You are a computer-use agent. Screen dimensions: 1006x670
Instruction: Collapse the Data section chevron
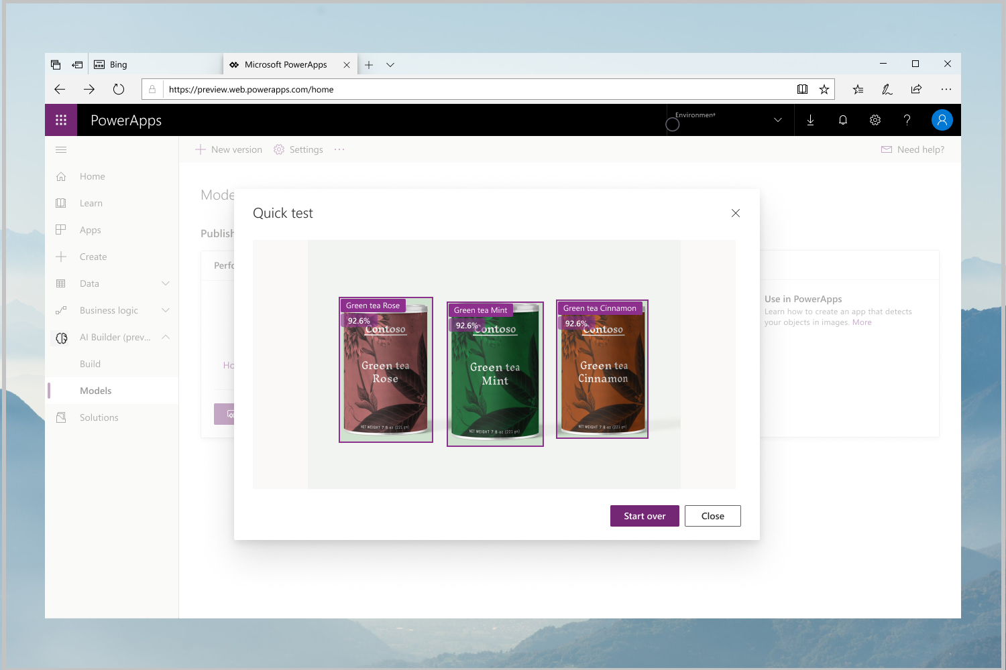166,283
